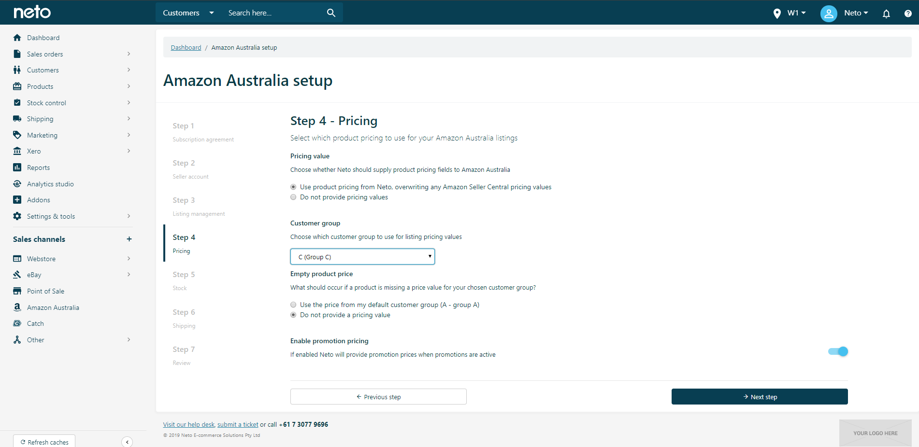The height and width of the screenshot is (447, 919).
Task: Click the 'Amazon Australia setup' breadcrumb text
Action: pos(244,47)
